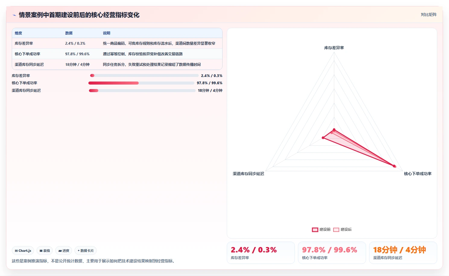The width and height of the screenshot is (449, 276).
Task: Click description starting 同步任务拆分
Action: click(x=152, y=65)
